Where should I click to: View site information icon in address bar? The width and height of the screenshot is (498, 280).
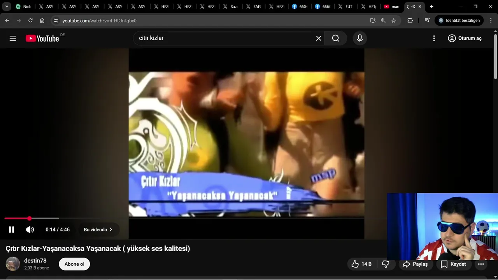point(56,21)
